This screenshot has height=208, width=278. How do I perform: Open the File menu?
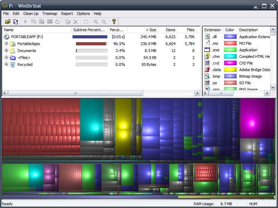point(6,14)
